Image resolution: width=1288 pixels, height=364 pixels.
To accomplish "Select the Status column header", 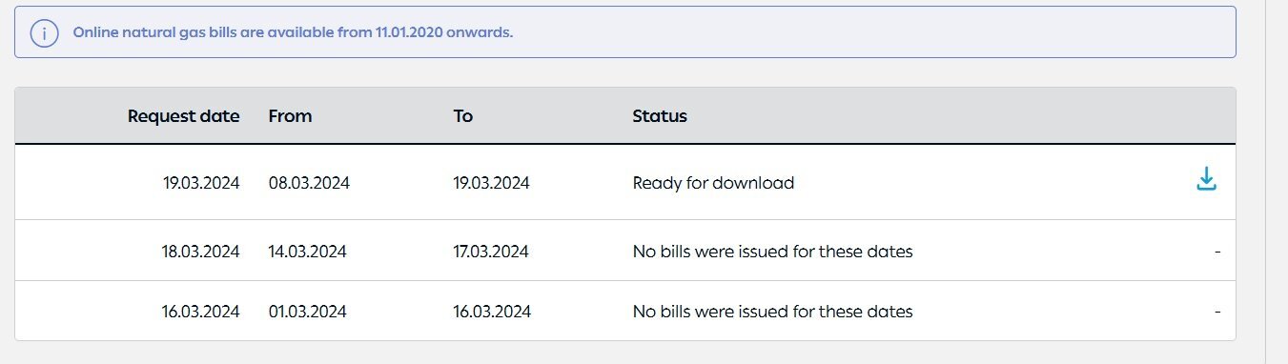I will tap(660, 116).
